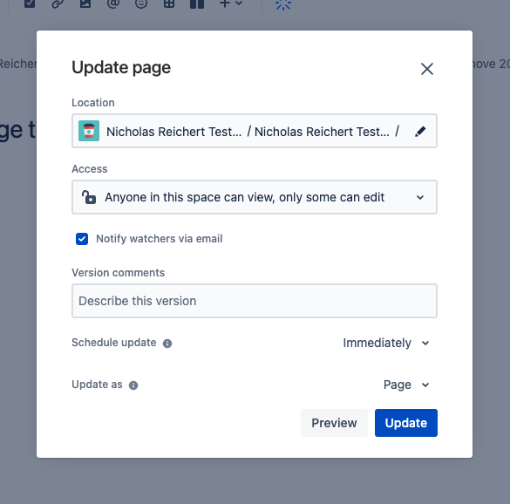Viewport: 510px width, 504px height.
Task: Click the insert image toolbar icon
Action: point(85,3)
